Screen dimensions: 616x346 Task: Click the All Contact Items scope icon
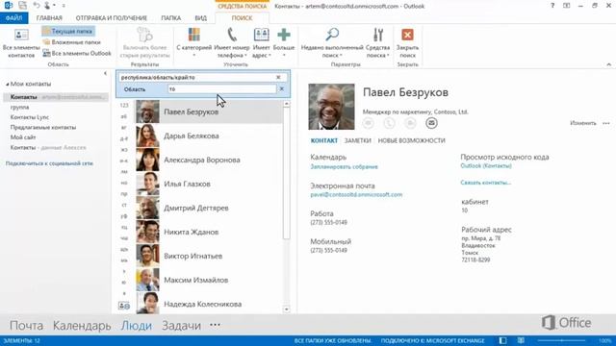[21, 35]
